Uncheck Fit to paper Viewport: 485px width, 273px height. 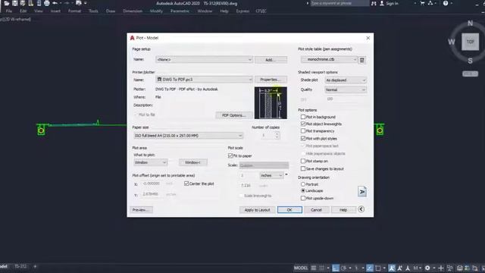230,155
